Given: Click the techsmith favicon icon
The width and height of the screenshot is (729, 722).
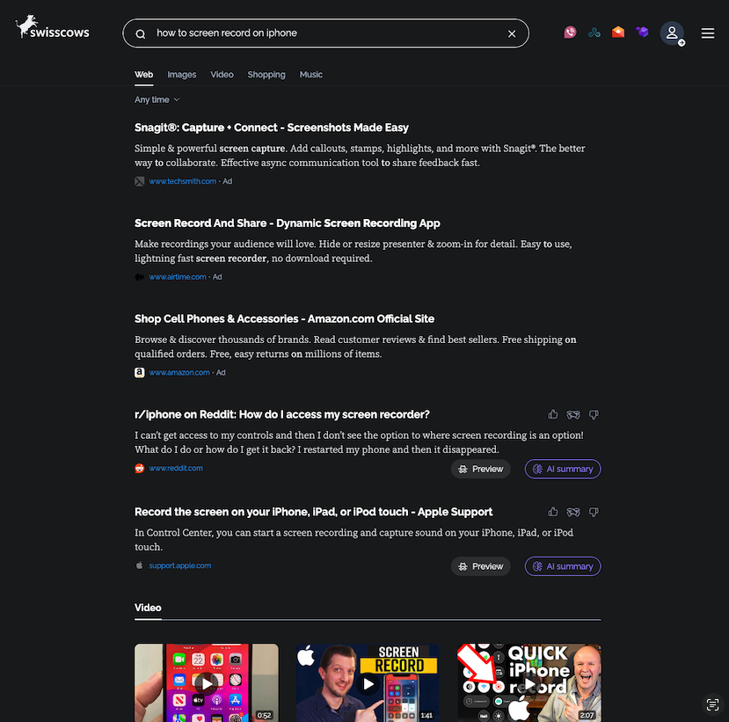Looking at the screenshot, I should pyautogui.click(x=140, y=181).
